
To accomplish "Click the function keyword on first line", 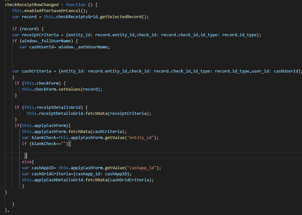I will [76, 4].
